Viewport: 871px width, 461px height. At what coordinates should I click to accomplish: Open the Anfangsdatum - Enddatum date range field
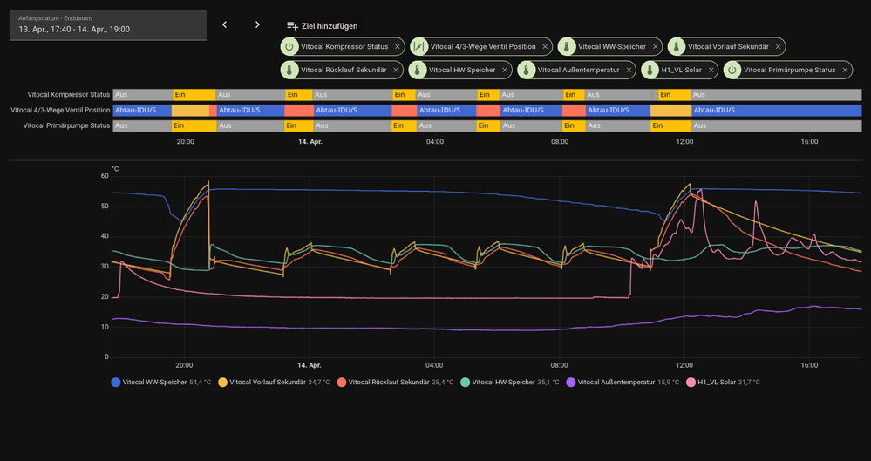(x=108, y=25)
